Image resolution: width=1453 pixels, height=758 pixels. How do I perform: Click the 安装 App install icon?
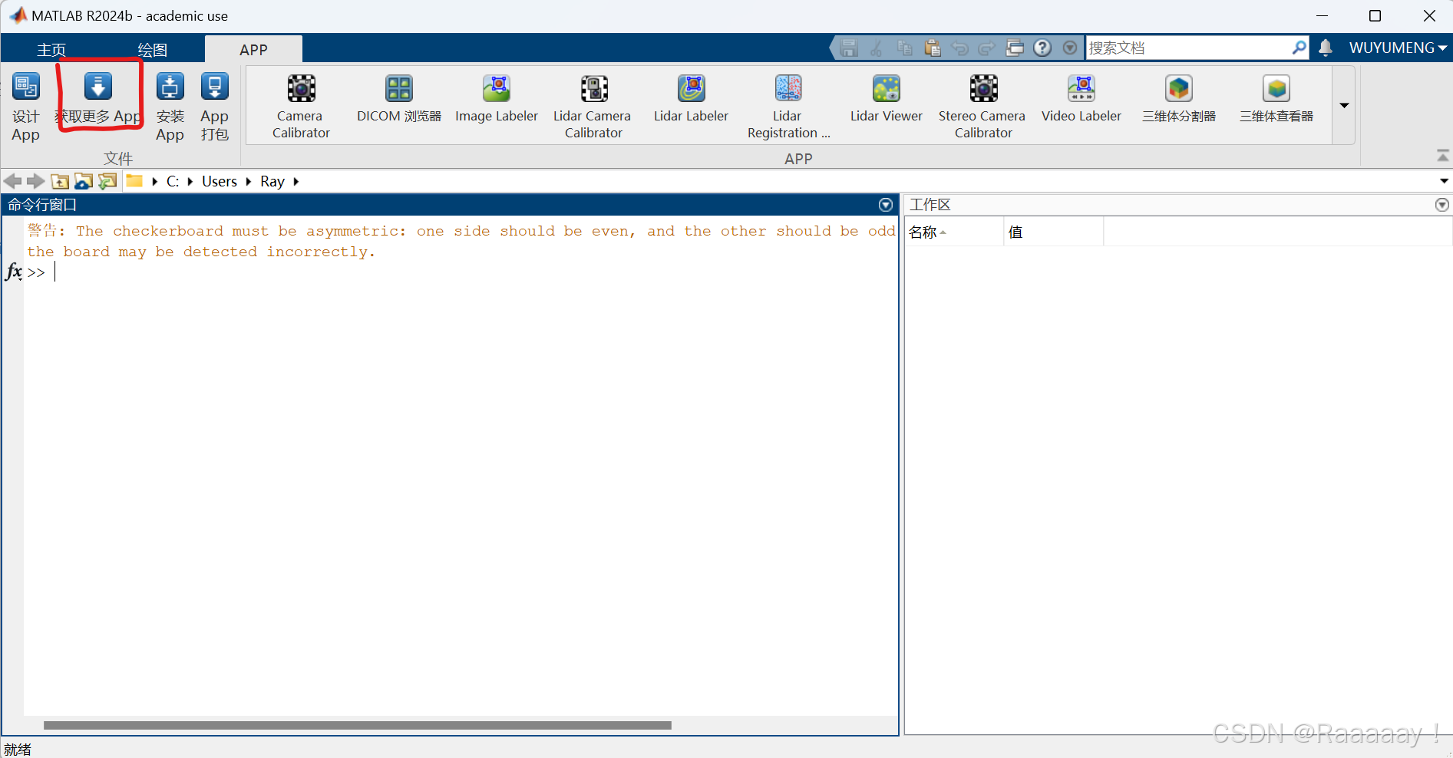pos(170,87)
